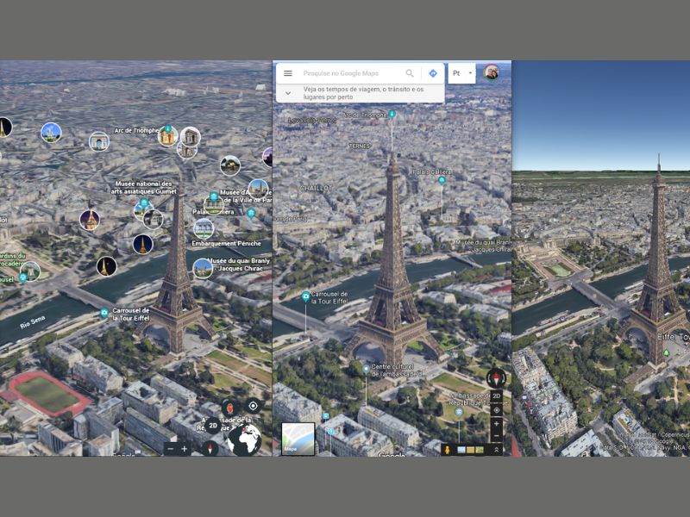The width and height of the screenshot is (690, 517).
Task: Expand the travel times panel chevron
Action: 288,93
